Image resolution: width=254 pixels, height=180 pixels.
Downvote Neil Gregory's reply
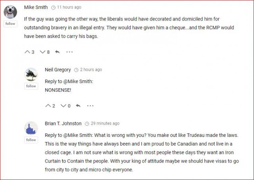[63, 106]
